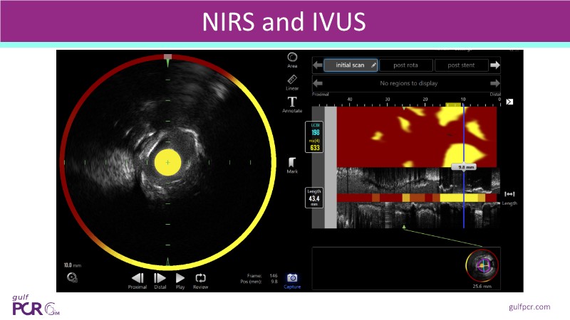Capture the current frame with camera icon
This screenshot has height=320, width=570.
pyautogui.click(x=292, y=278)
